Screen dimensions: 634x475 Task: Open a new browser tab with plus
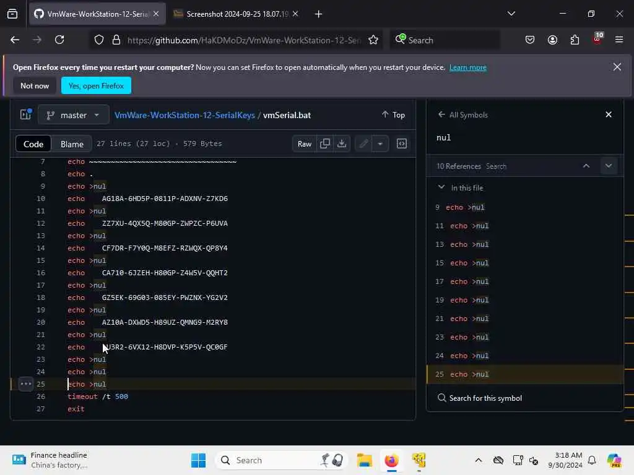tap(319, 14)
